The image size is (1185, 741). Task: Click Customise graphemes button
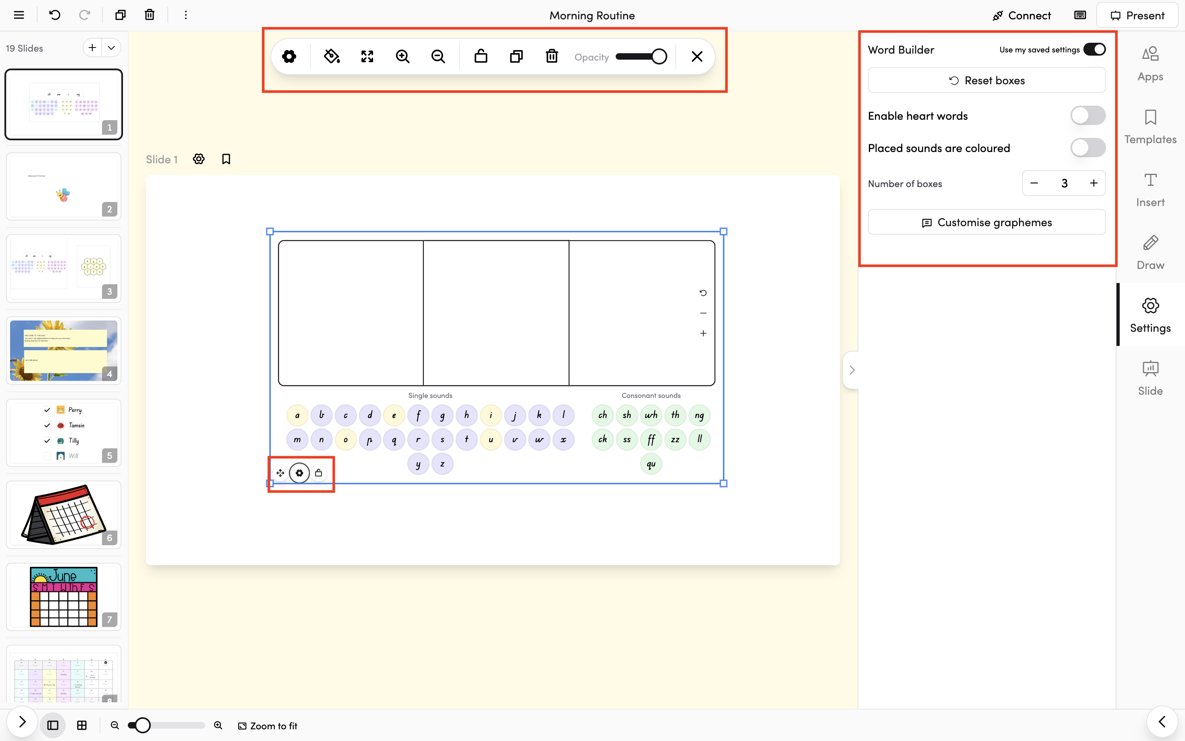[987, 223]
